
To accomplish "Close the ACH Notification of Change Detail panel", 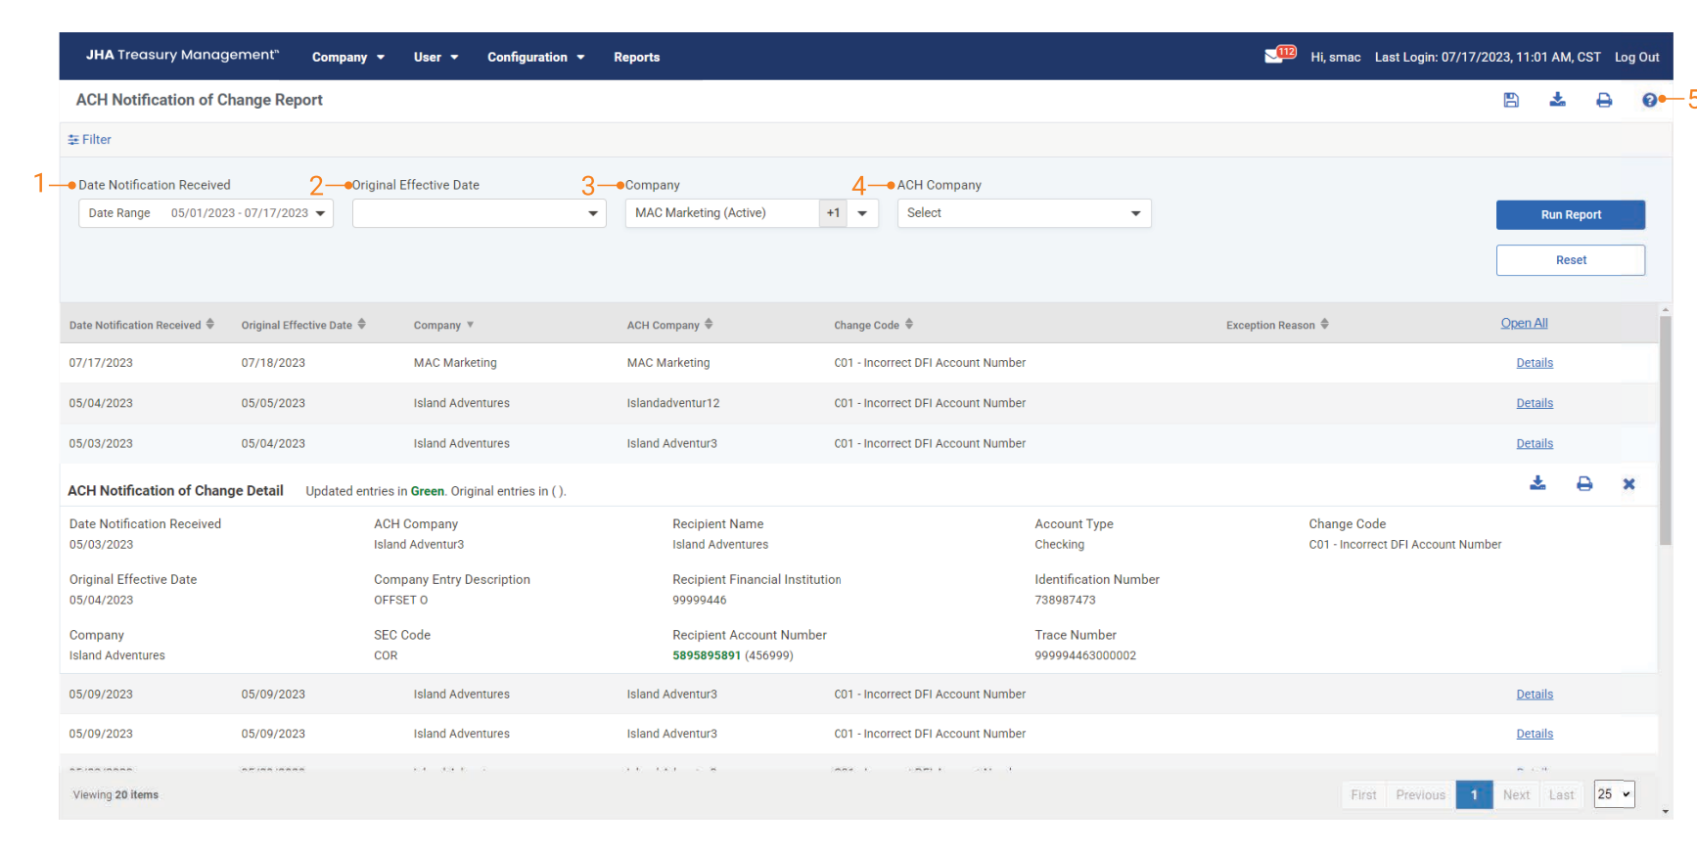I will [x=1628, y=483].
